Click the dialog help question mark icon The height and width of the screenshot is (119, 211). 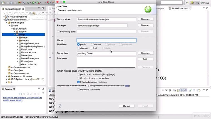tap(59, 106)
